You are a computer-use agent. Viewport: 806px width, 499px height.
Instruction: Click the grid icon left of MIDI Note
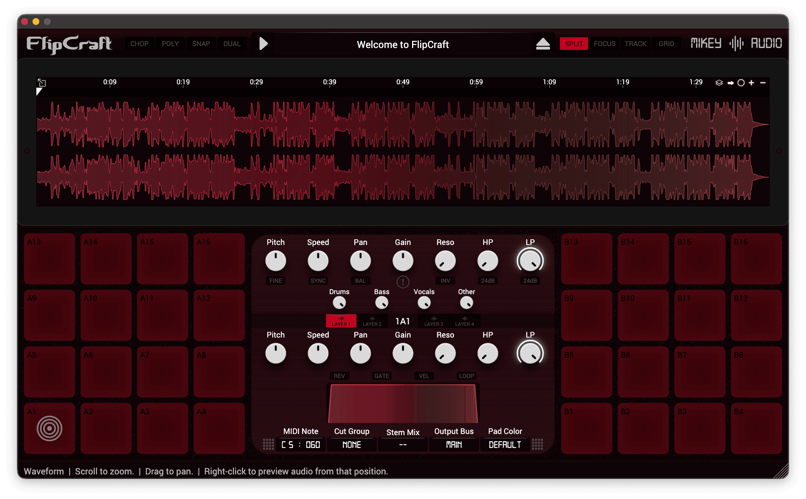tap(268, 444)
